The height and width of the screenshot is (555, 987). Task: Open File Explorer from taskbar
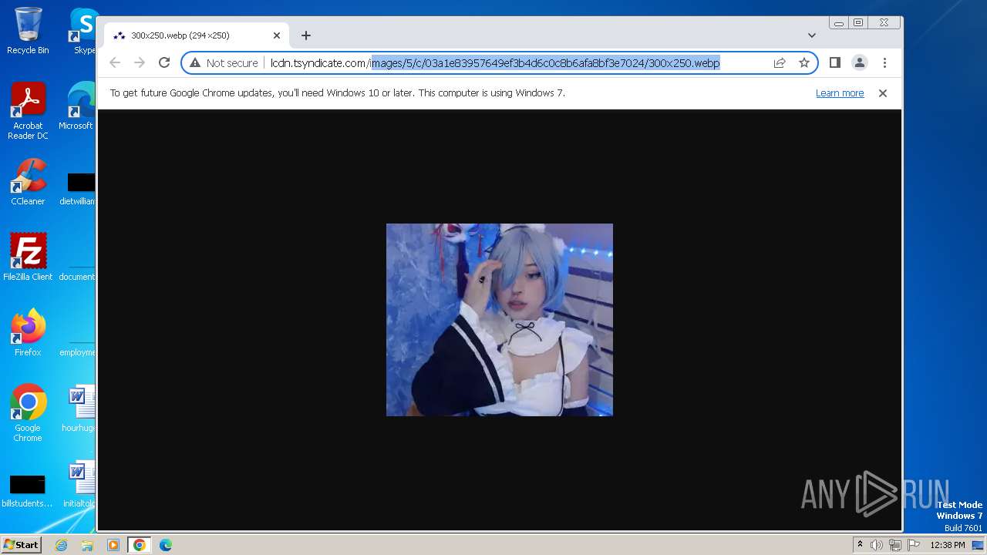tap(87, 545)
